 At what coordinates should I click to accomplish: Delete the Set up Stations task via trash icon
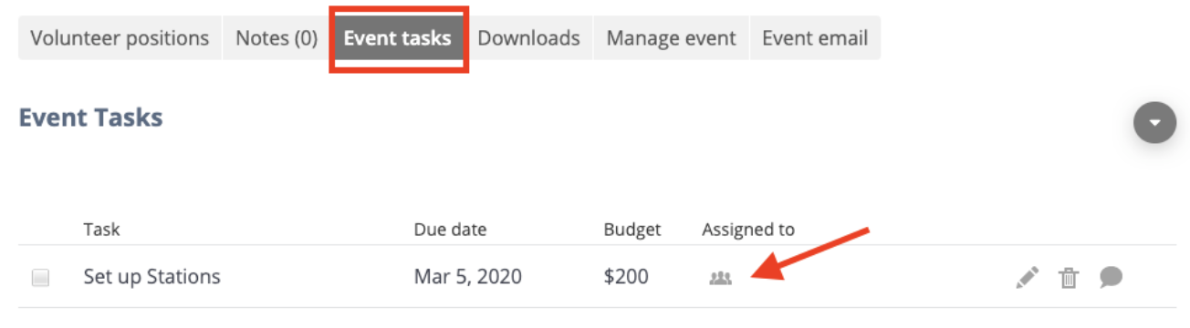(1069, 277)
